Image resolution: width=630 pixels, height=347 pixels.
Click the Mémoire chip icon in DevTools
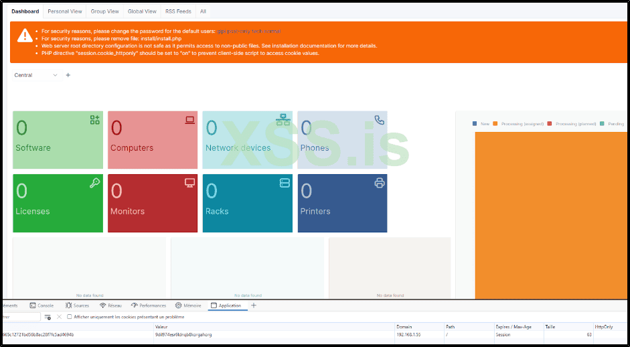coord(178,305)
